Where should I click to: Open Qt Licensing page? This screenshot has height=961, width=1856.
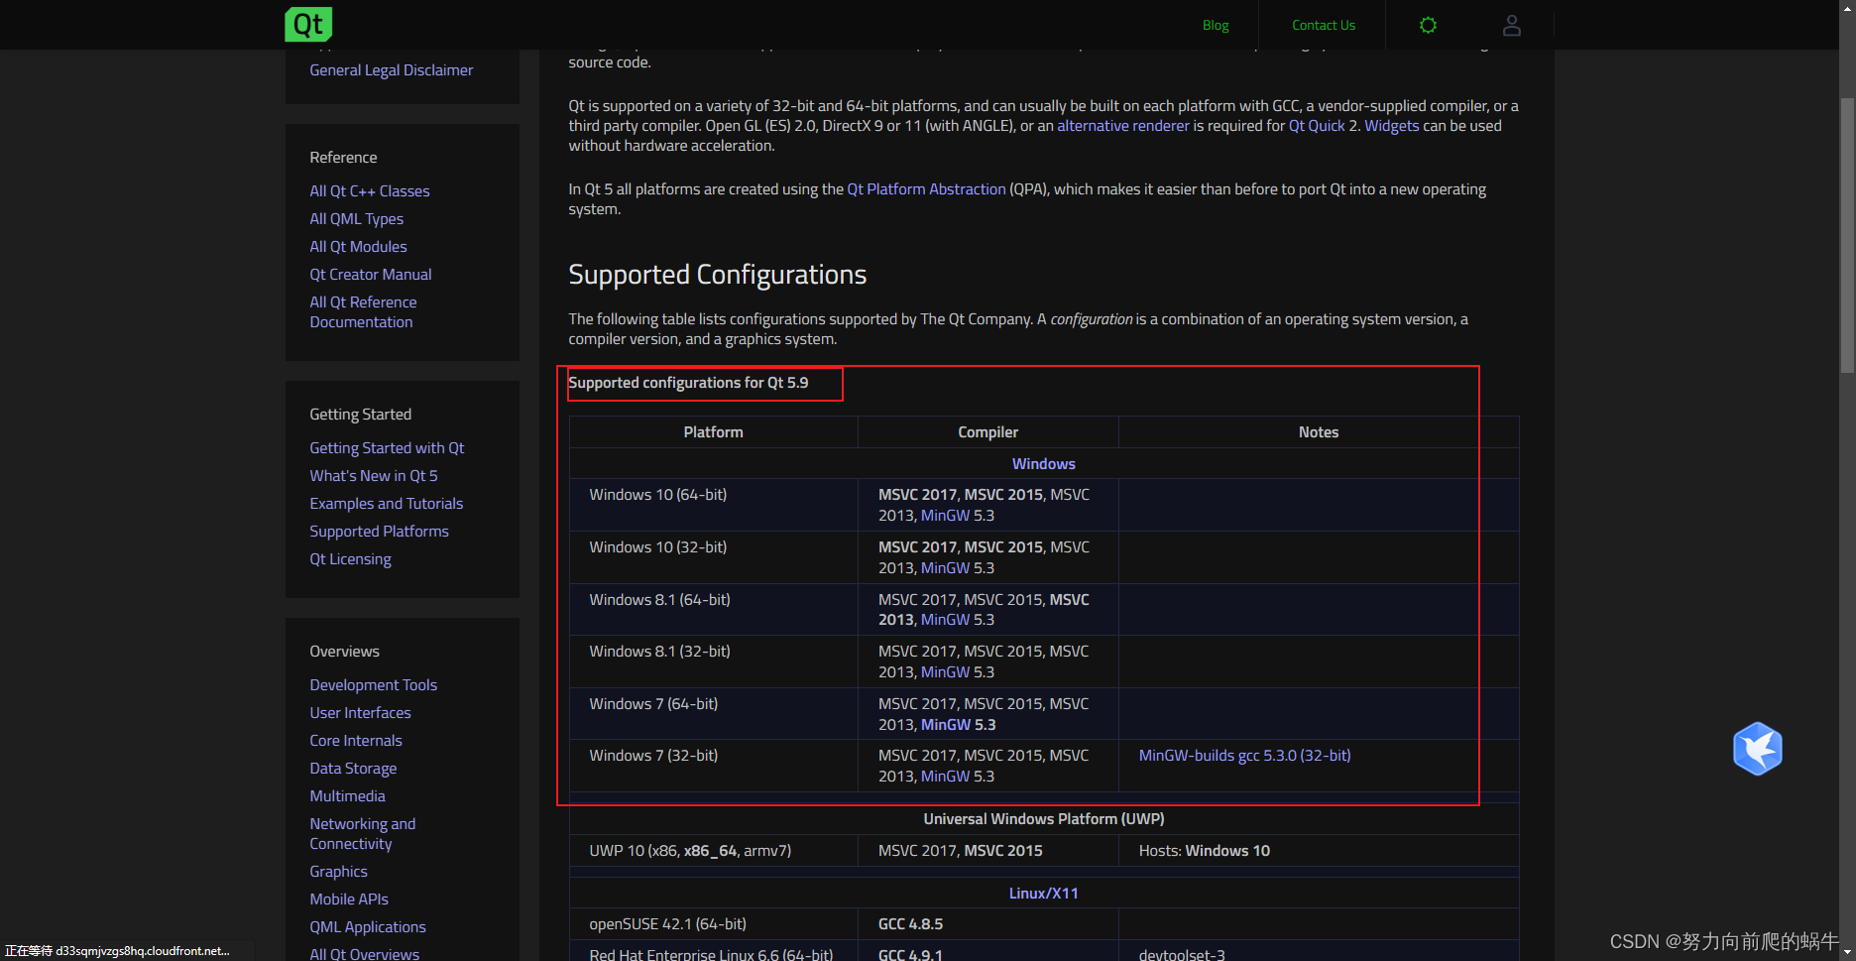point(350,559)
